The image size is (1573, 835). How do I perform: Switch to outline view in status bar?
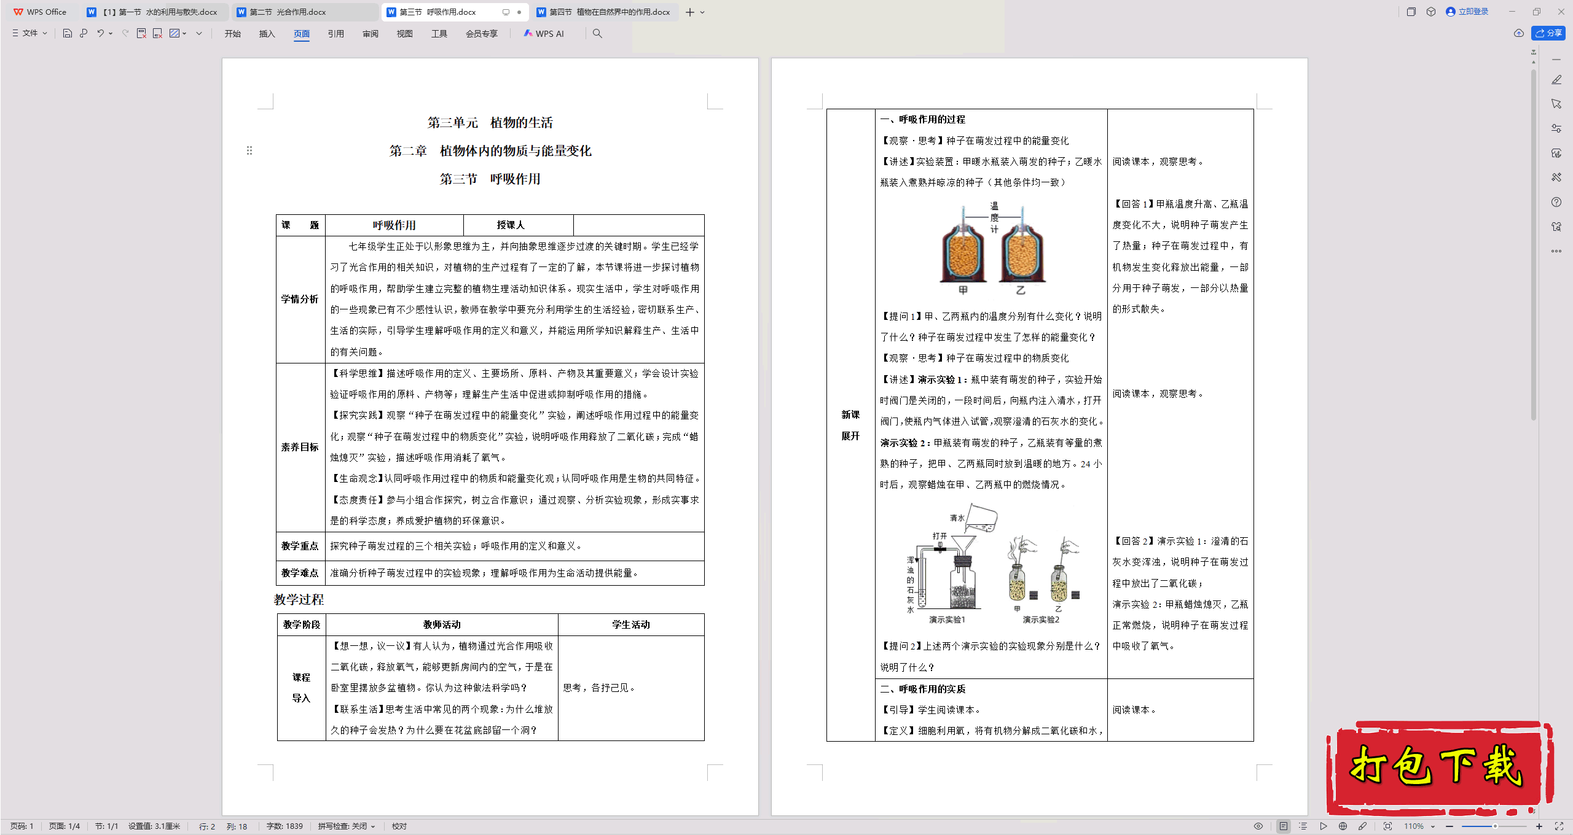coord(1303,826)
